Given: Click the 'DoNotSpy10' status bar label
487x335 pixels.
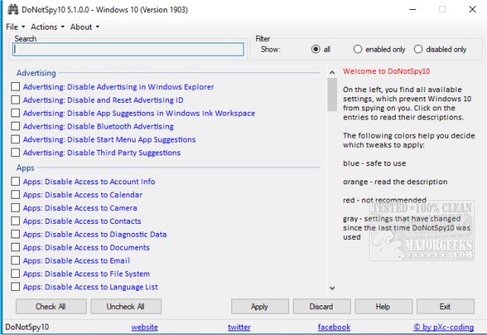Looking at the screenshot, I should pyautogui.click(x=27, y=327).
